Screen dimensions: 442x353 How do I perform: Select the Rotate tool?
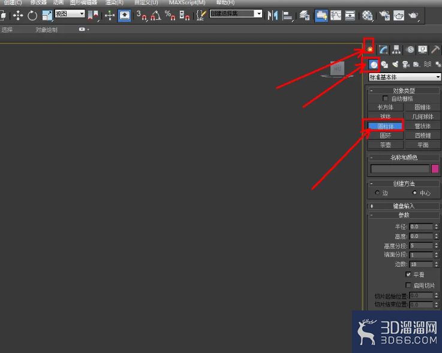tap(32, 15)
